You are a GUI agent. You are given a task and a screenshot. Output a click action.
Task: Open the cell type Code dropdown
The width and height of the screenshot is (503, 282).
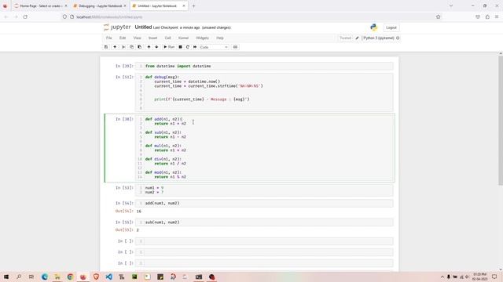(214, 47)
